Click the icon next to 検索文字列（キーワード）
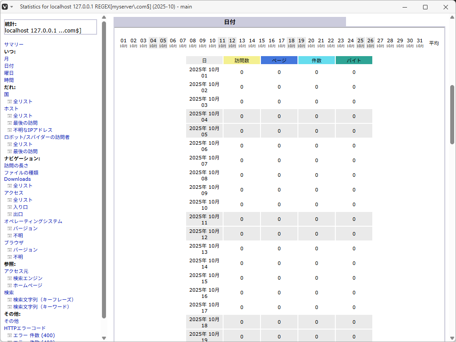This screenshot has height=342, width=456. [x=9, y=307]
